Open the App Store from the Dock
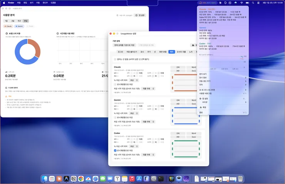 coord(139,179)
